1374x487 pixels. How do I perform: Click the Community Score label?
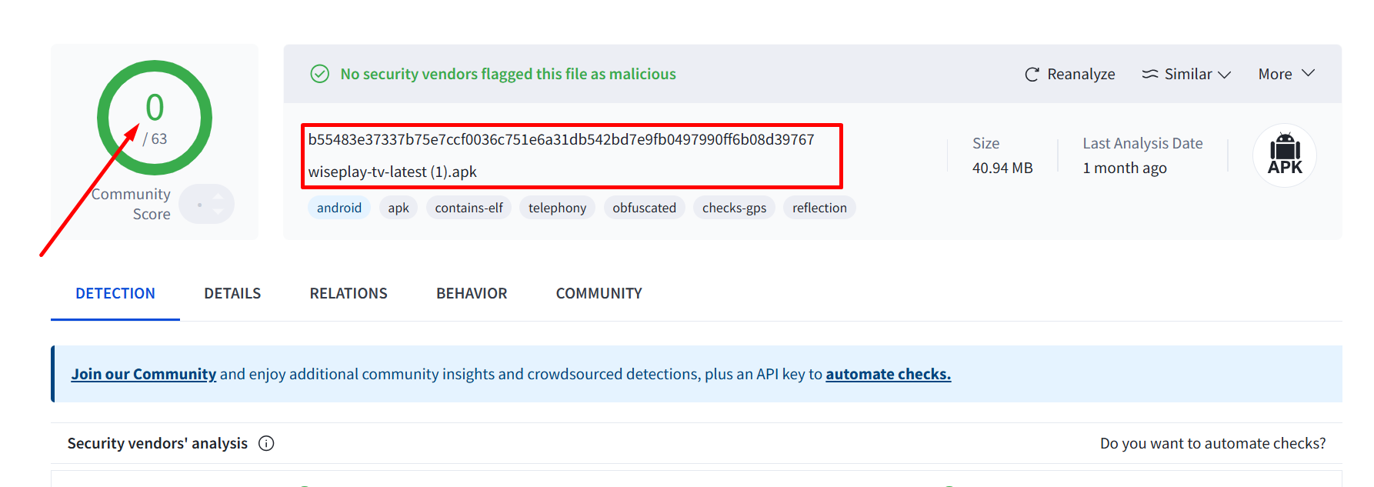(x=132, y=204)
